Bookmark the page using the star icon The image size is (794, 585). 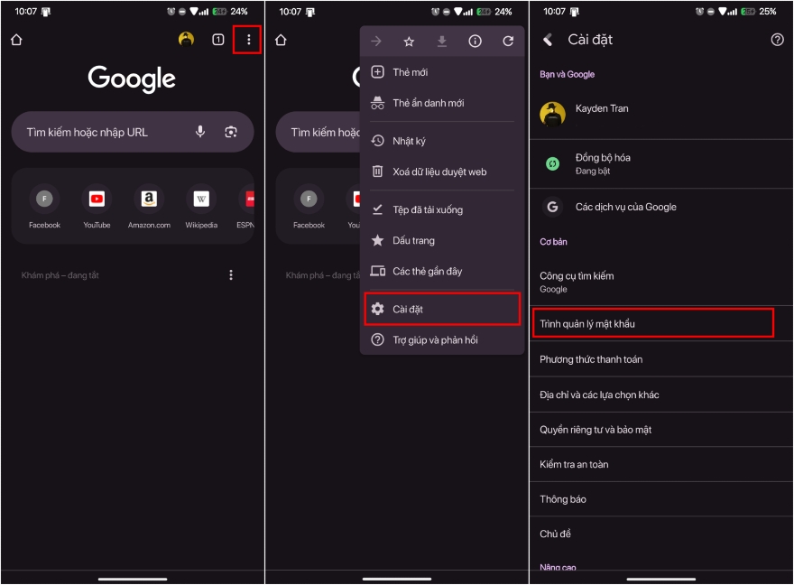(x=410, y=41)
